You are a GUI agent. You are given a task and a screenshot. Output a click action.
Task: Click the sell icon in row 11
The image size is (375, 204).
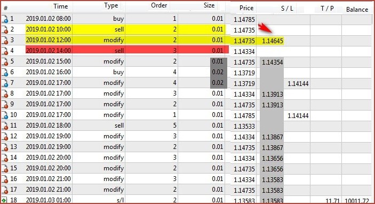pyautogui.click(x=5, y=125)
